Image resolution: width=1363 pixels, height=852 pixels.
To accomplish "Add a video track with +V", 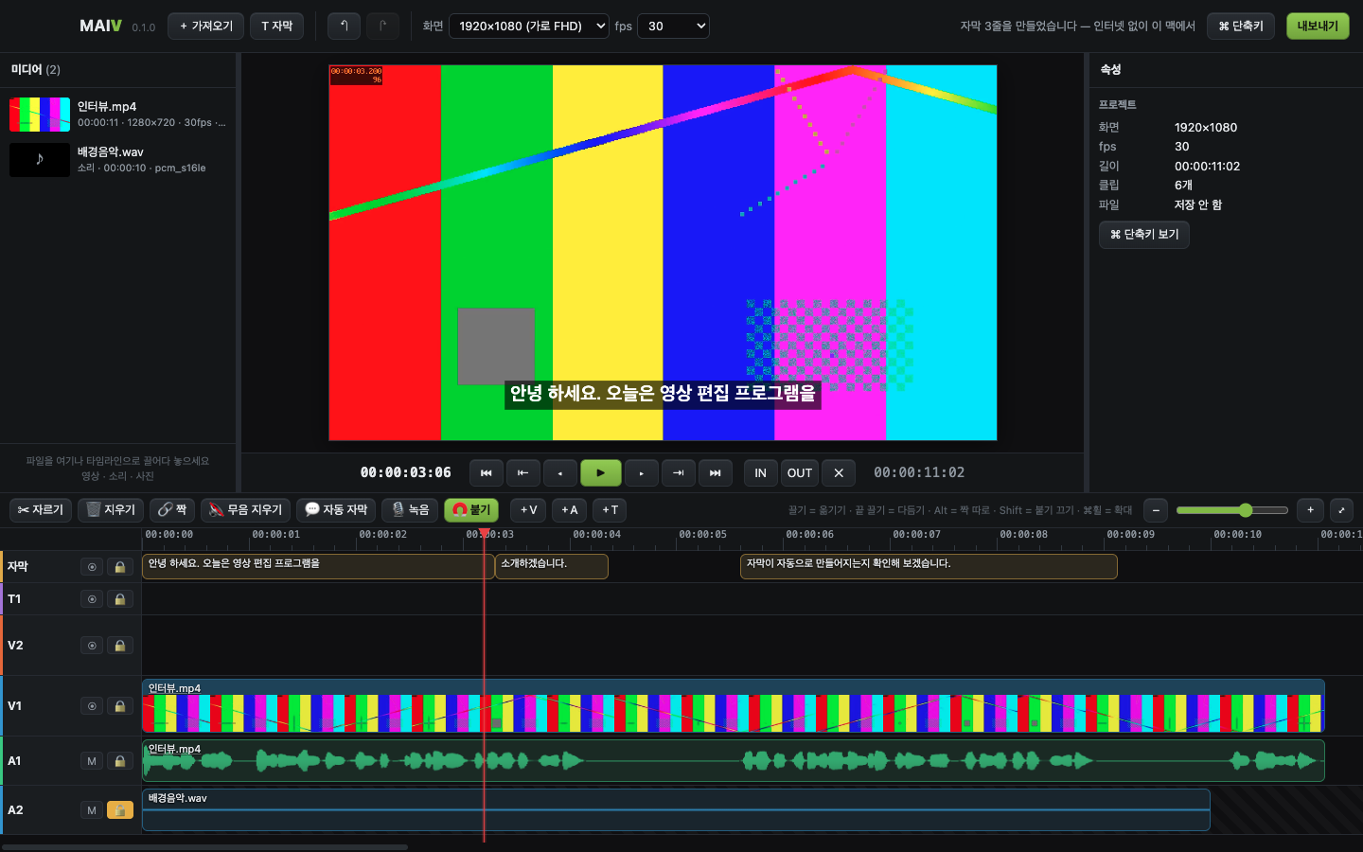I will 528,510.
